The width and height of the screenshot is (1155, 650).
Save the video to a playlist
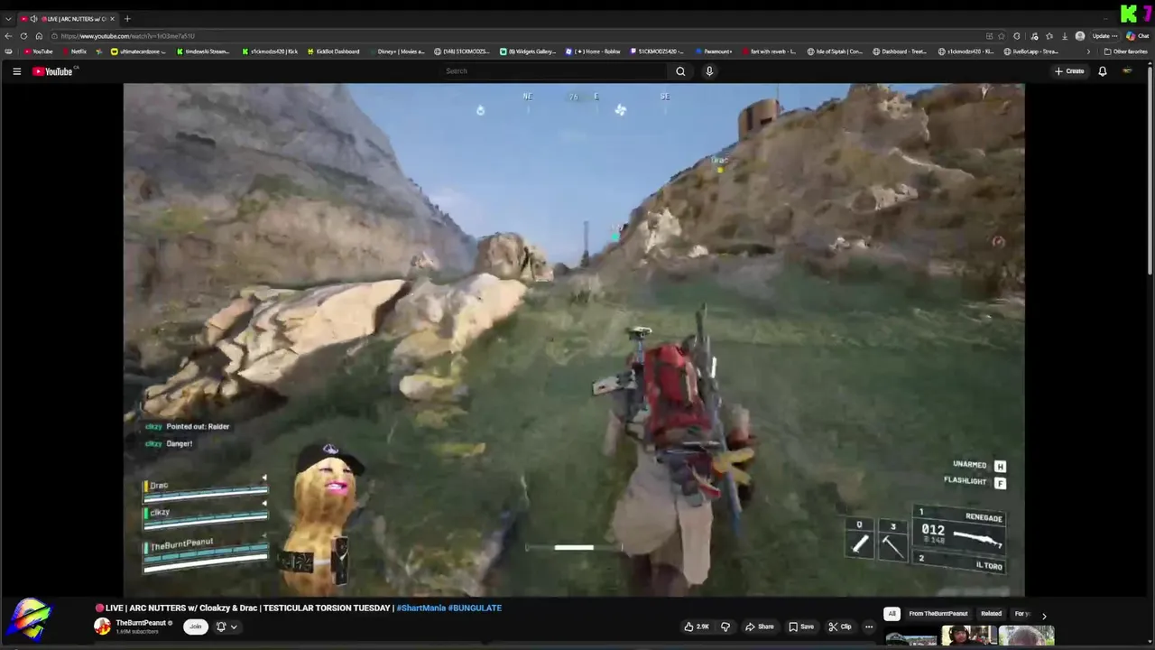tap(801, 627)
